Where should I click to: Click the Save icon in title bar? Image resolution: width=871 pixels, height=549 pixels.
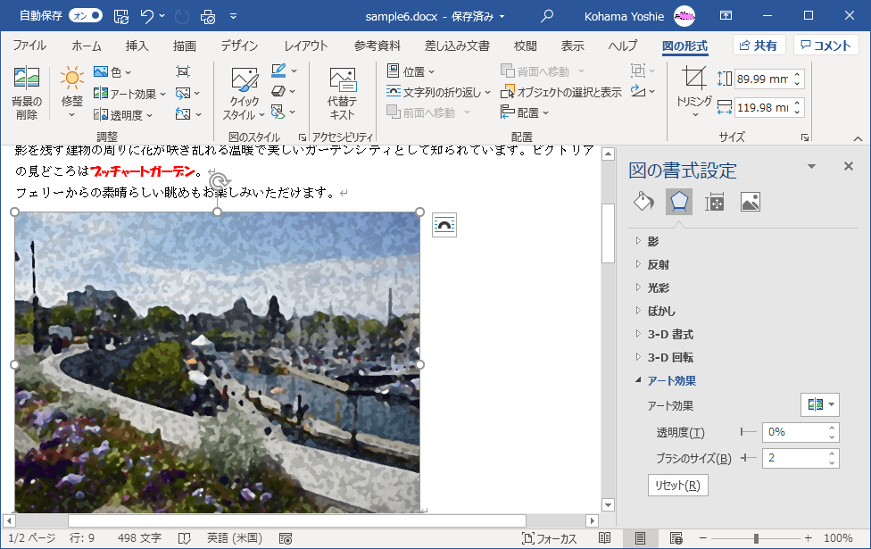point(121,16)
